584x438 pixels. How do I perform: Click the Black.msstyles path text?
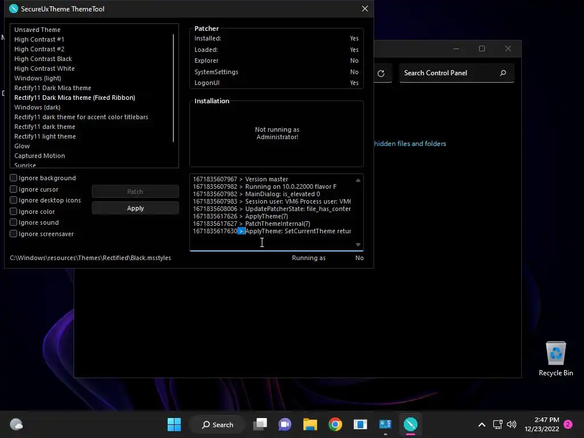[x=91, y=258]
